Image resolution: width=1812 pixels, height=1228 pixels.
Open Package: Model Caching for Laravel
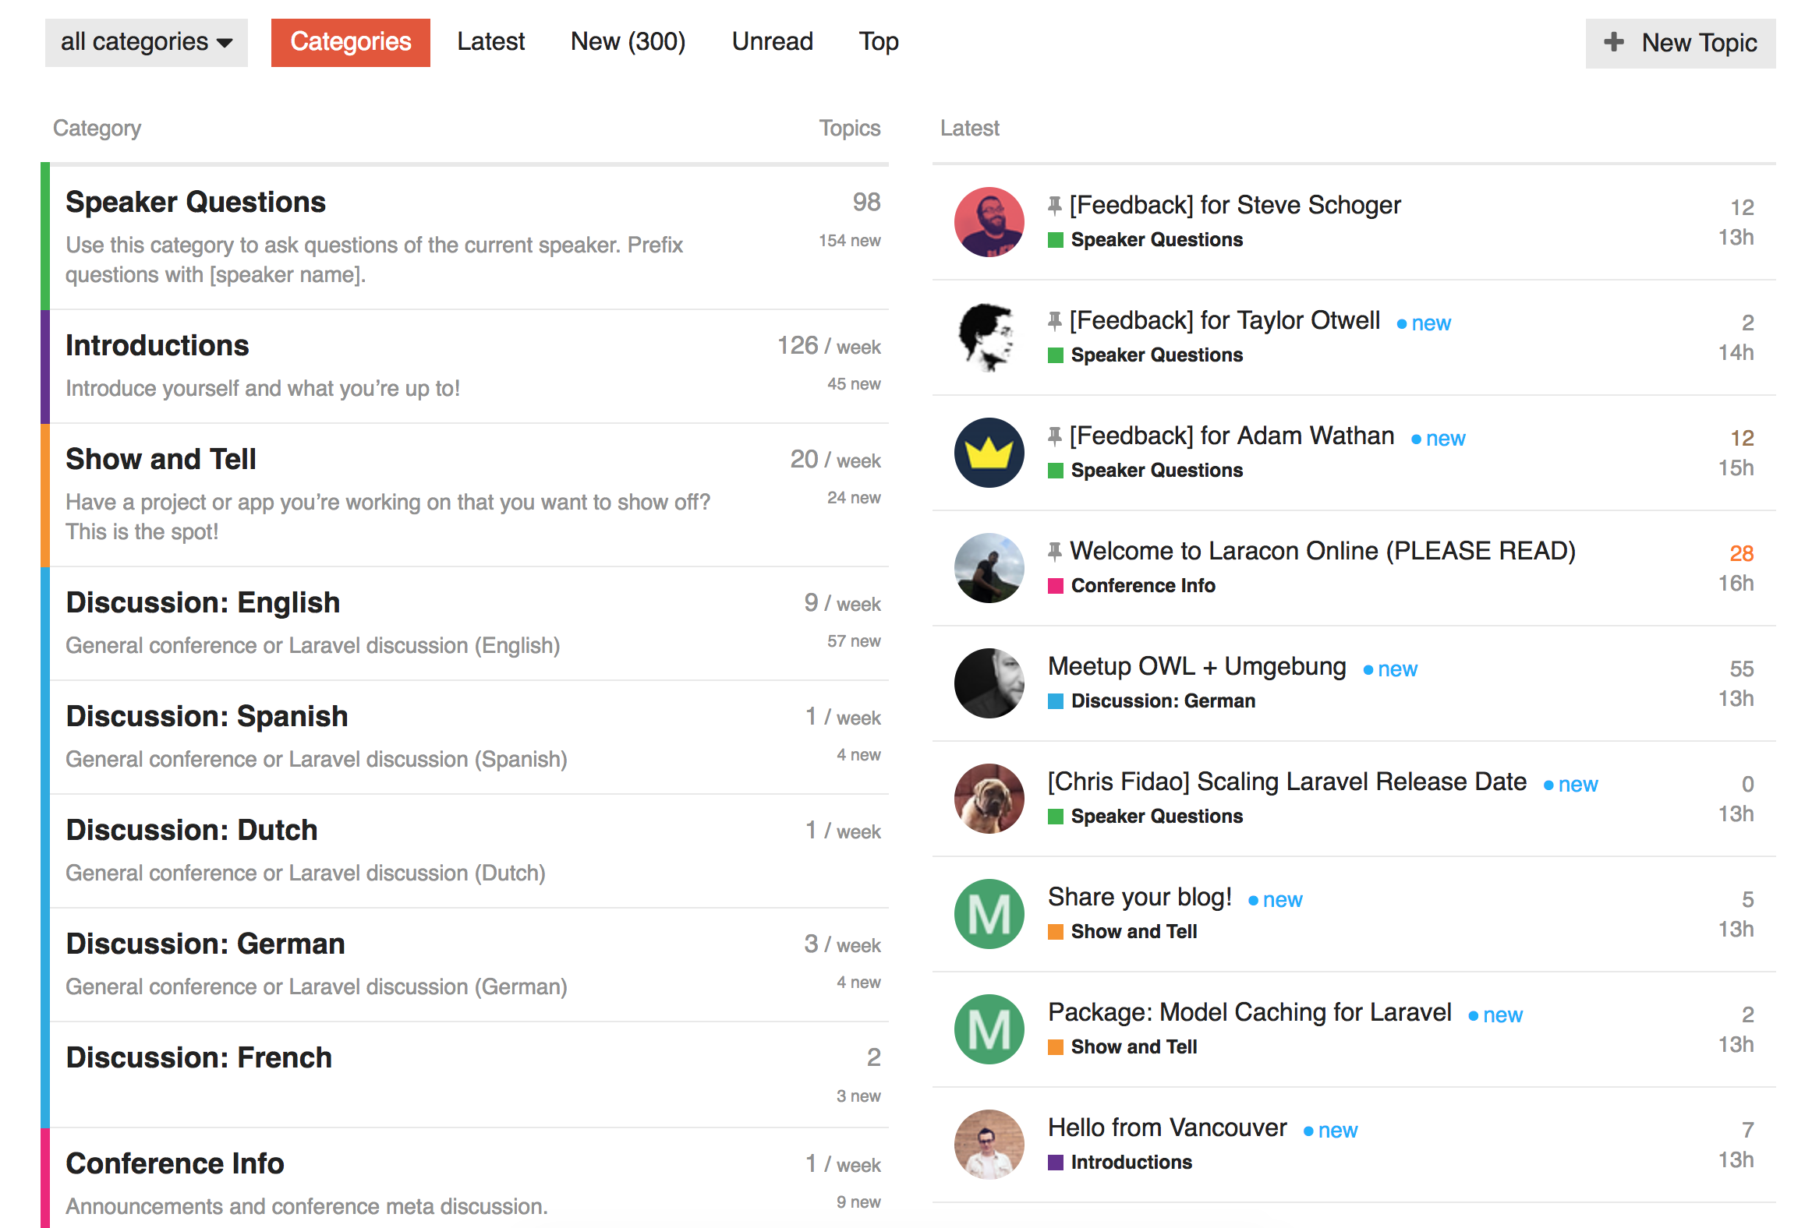click(x=1250, y=1012)
